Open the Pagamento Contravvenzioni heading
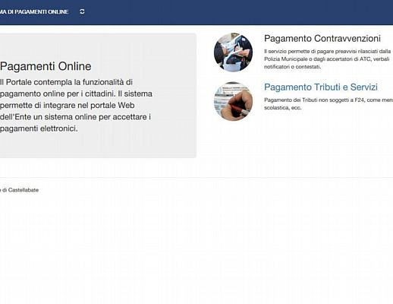 (322, 39)
